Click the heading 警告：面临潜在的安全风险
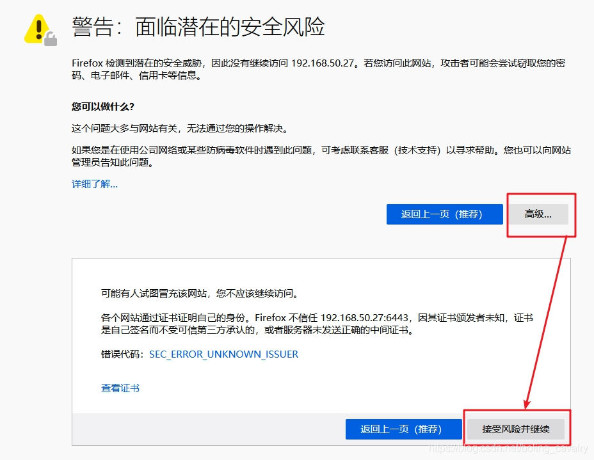The image size is (594, 460). pyautogui.click(x=198, y=27)
